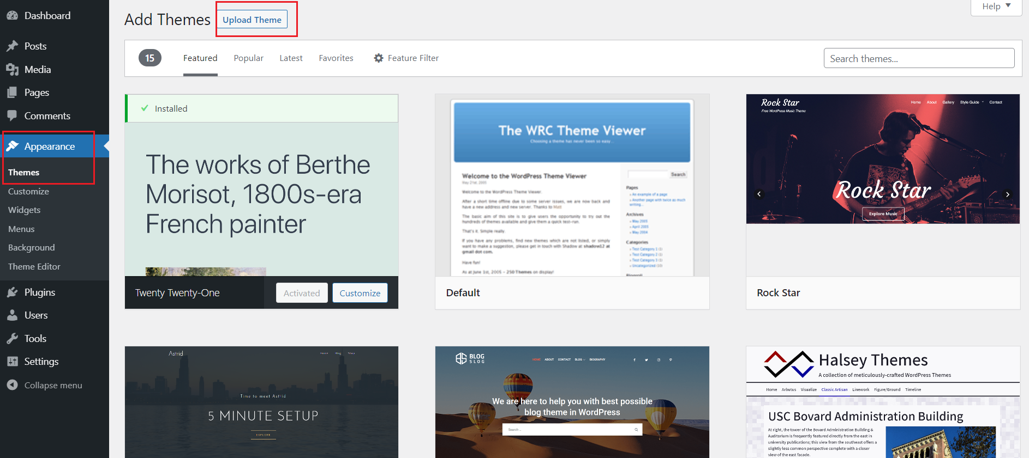
Task: Open the Halsey Themes preview thumbnail
Action: 883,402
